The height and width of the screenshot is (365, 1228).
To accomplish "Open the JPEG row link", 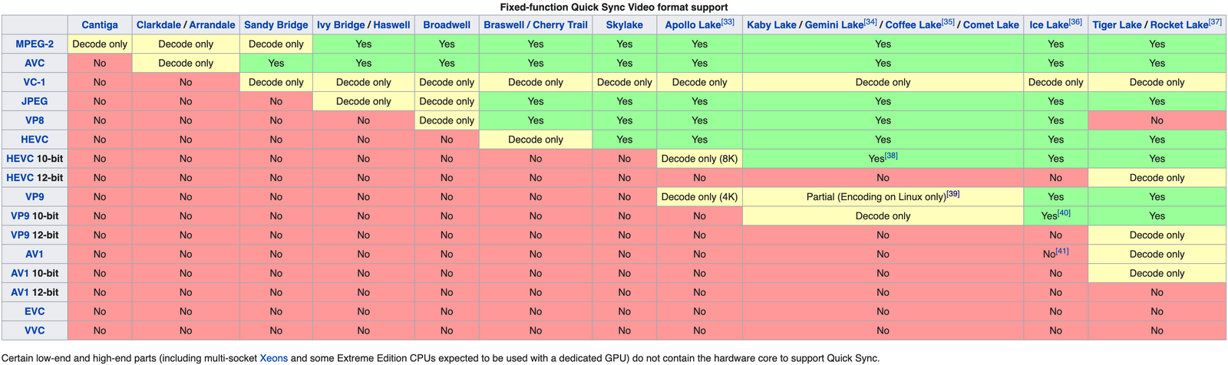I will point(35,102).
